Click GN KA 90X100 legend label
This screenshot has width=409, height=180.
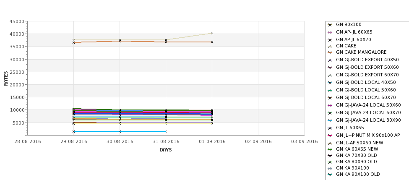(x=352, y=168)
